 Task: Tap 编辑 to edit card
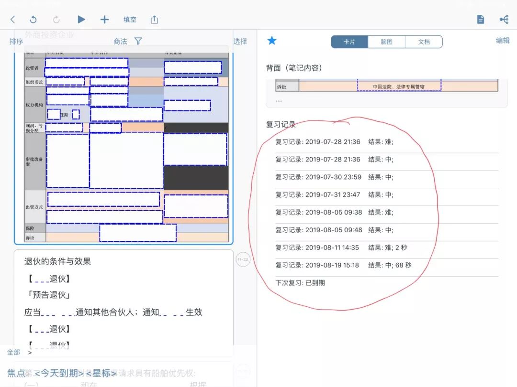[503, 41]
